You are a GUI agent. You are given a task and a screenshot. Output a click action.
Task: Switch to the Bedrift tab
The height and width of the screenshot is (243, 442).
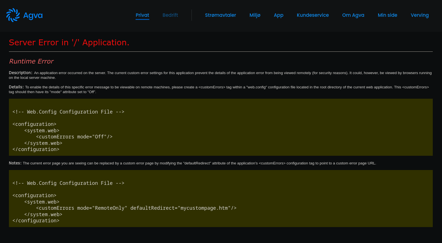coord(170,15)
